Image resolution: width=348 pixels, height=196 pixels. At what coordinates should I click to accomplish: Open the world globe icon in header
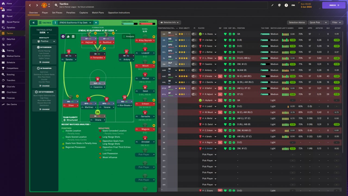tap(279, 5)
